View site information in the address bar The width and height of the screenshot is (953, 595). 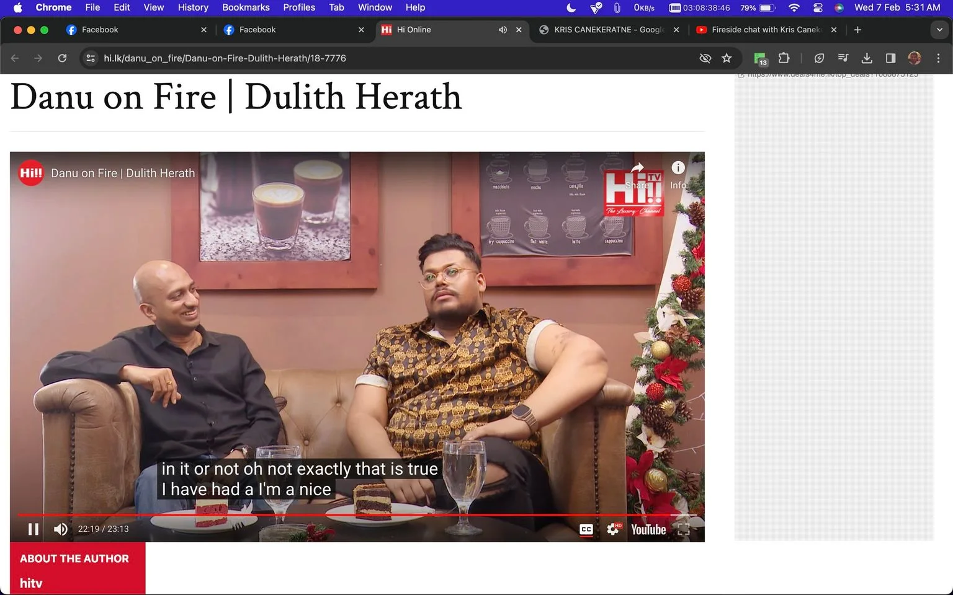[x=91, y=58]
